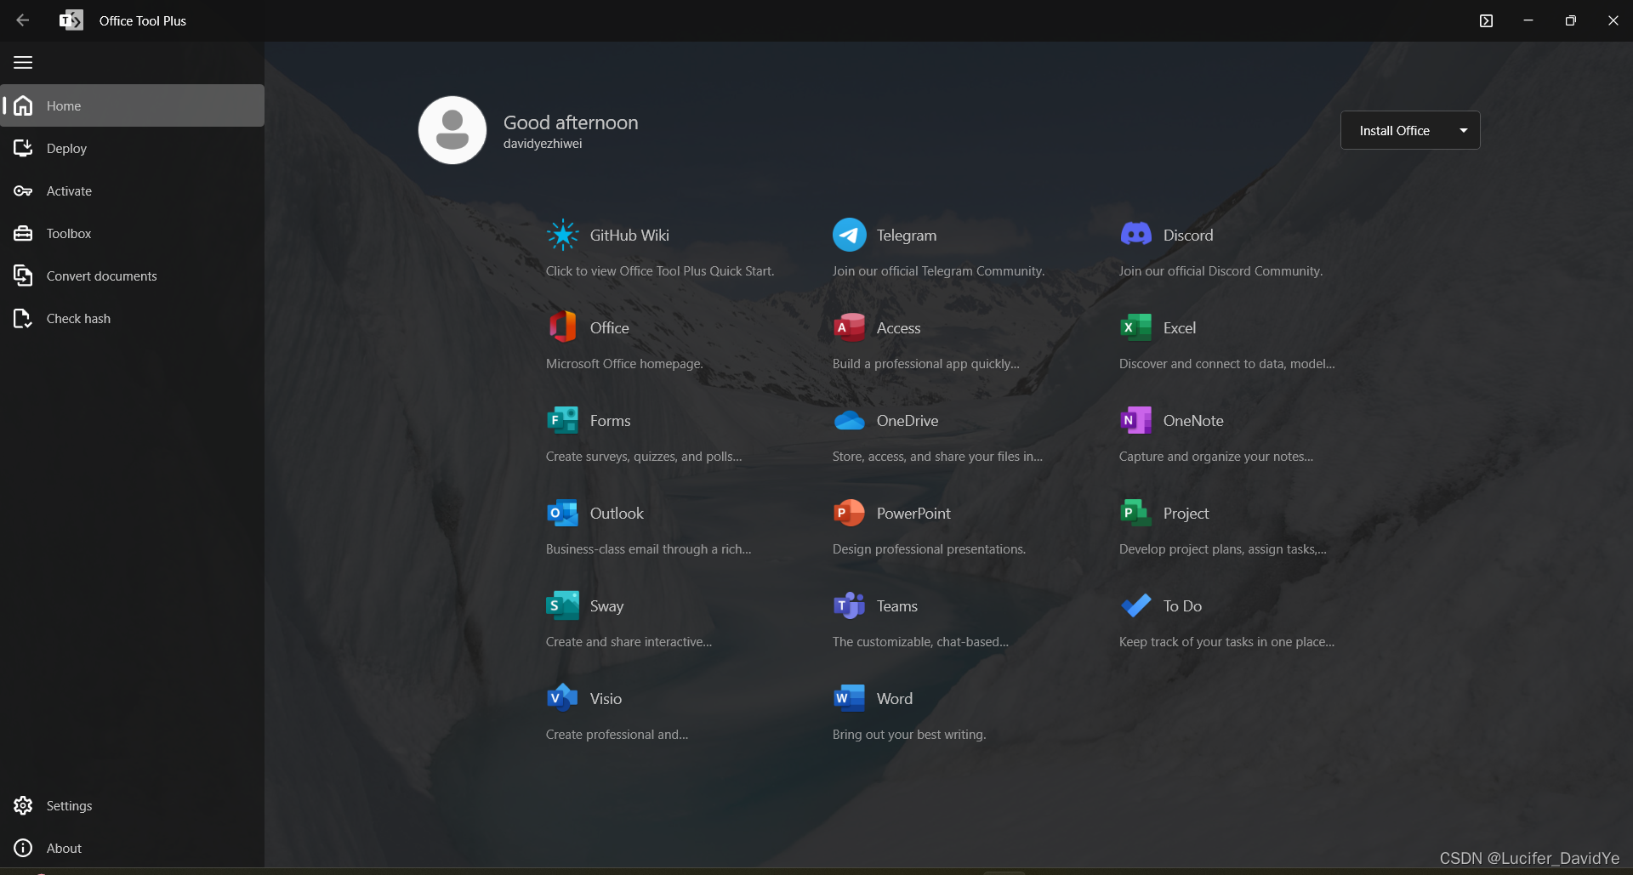Click the Office app icon

pyautogui.click(x=562, y=327)
